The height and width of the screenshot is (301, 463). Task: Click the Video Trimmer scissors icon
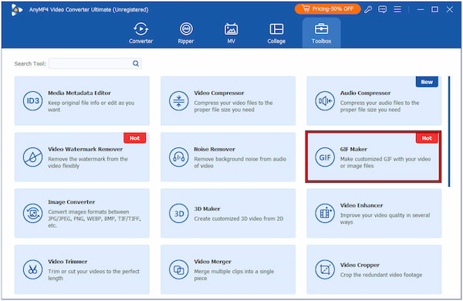click(x=32, y=269)
